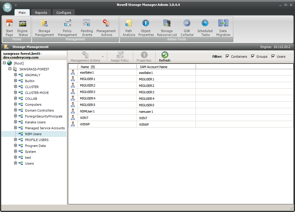
Task: Click the Properties toolbar button
Action: point(144,57)
